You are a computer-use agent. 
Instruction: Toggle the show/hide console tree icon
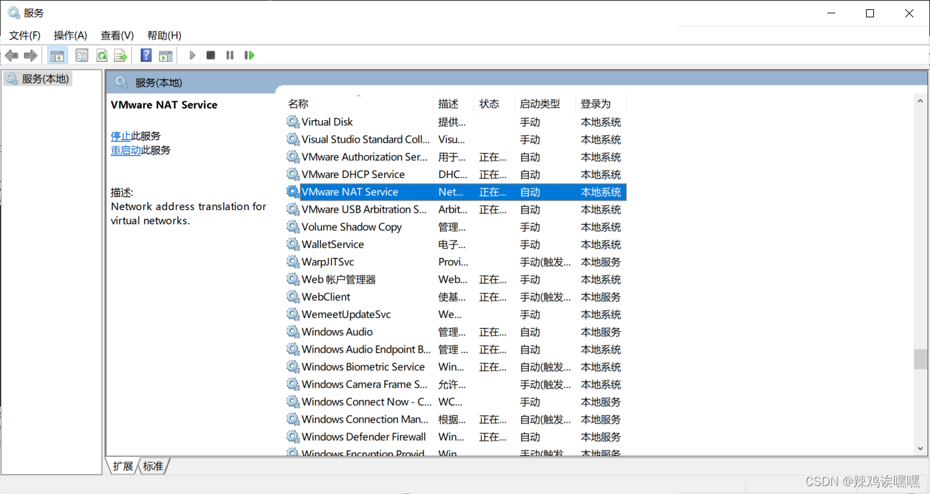pyautogui.click(x=57, y=55)
